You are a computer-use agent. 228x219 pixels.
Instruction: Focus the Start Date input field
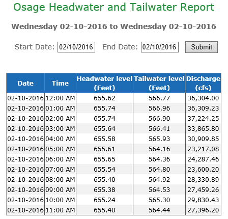point(76,47)
